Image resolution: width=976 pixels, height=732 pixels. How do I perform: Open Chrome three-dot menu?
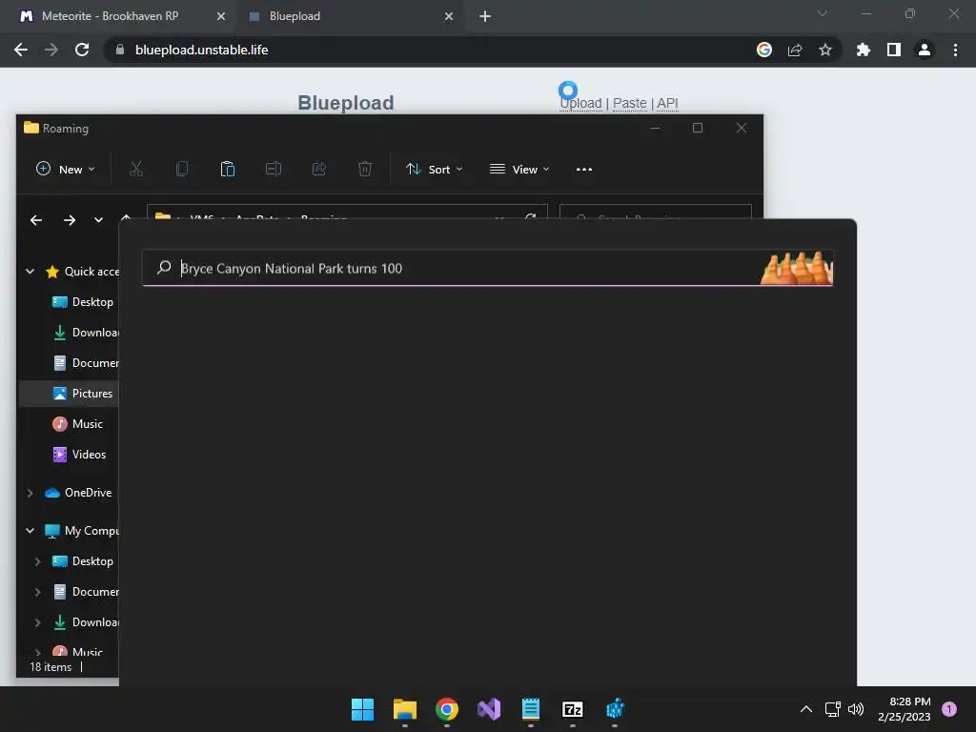click(955, 50)
